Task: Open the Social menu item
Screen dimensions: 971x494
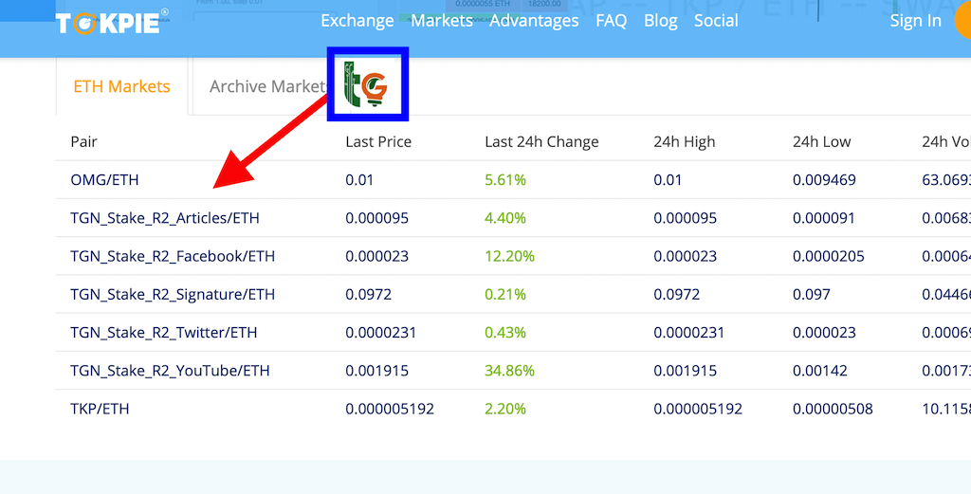Action: pos(716,21)
